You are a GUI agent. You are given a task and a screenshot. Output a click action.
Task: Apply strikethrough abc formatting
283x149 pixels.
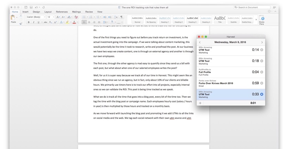point(45,22)
